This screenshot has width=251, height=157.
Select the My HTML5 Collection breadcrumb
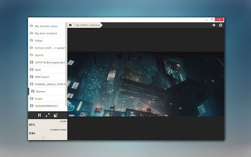(88, 25)
